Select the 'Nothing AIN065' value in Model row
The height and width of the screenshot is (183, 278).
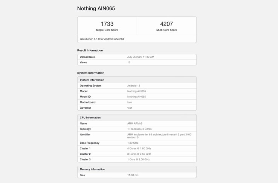[x=136, y=91]
